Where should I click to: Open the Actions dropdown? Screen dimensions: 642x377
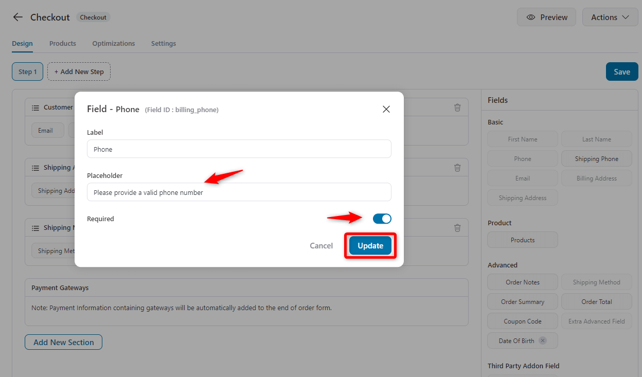coord(610,17)
